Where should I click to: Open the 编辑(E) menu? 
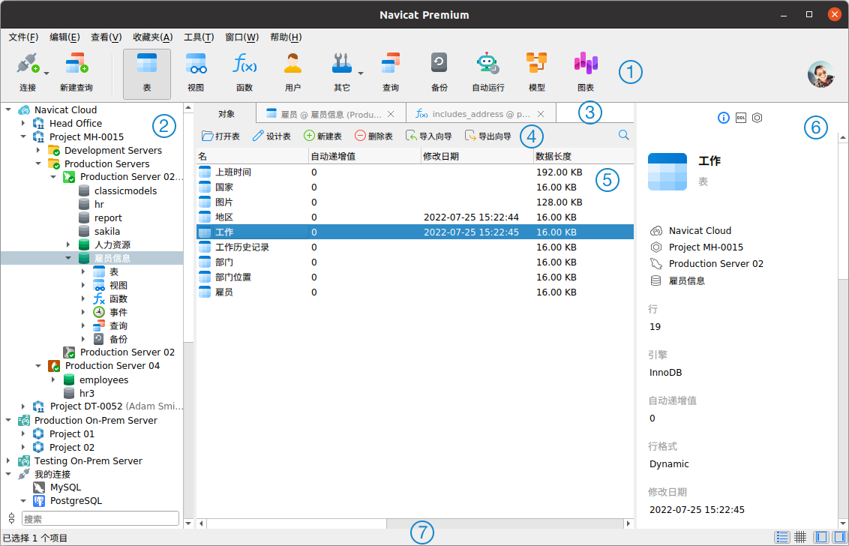tap(64, 37)
